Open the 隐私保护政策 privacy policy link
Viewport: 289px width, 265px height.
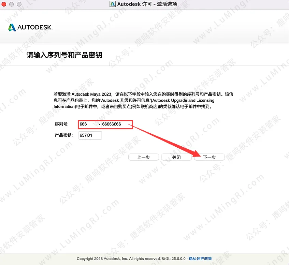[x=200, y=259]
